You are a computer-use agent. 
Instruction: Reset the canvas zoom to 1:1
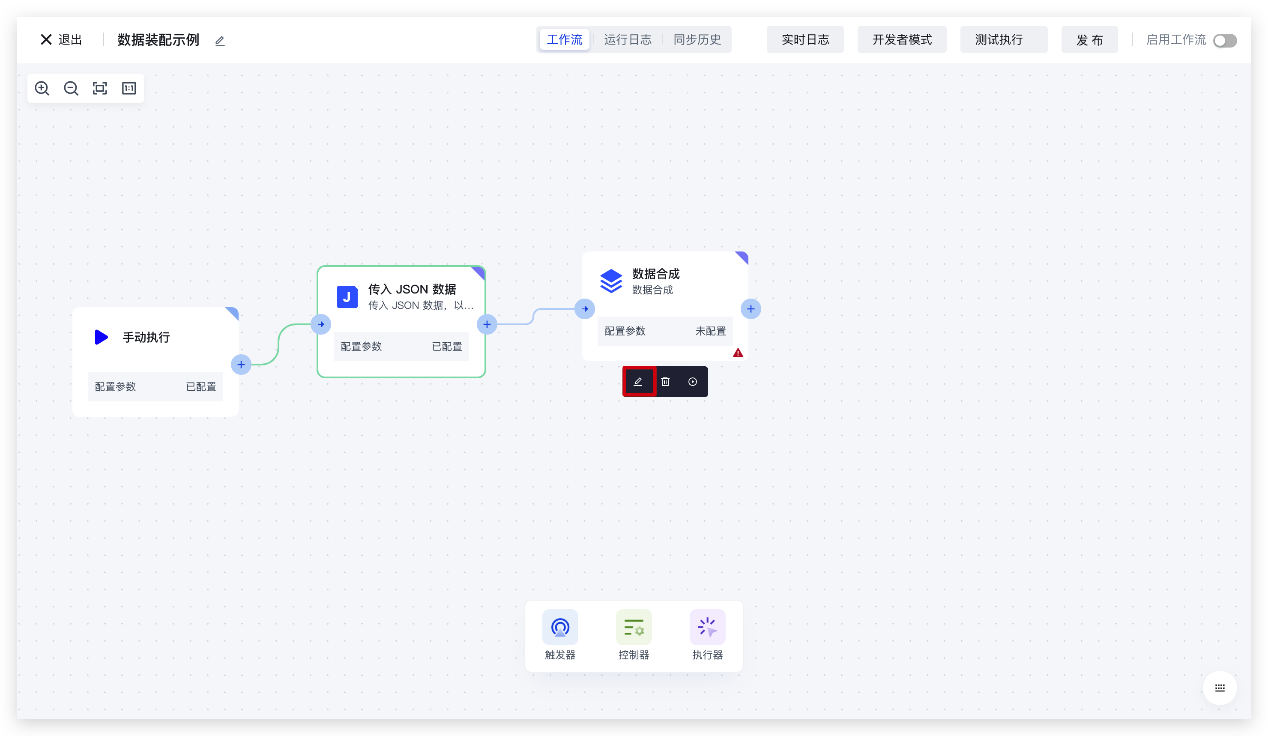coord(129,89)
